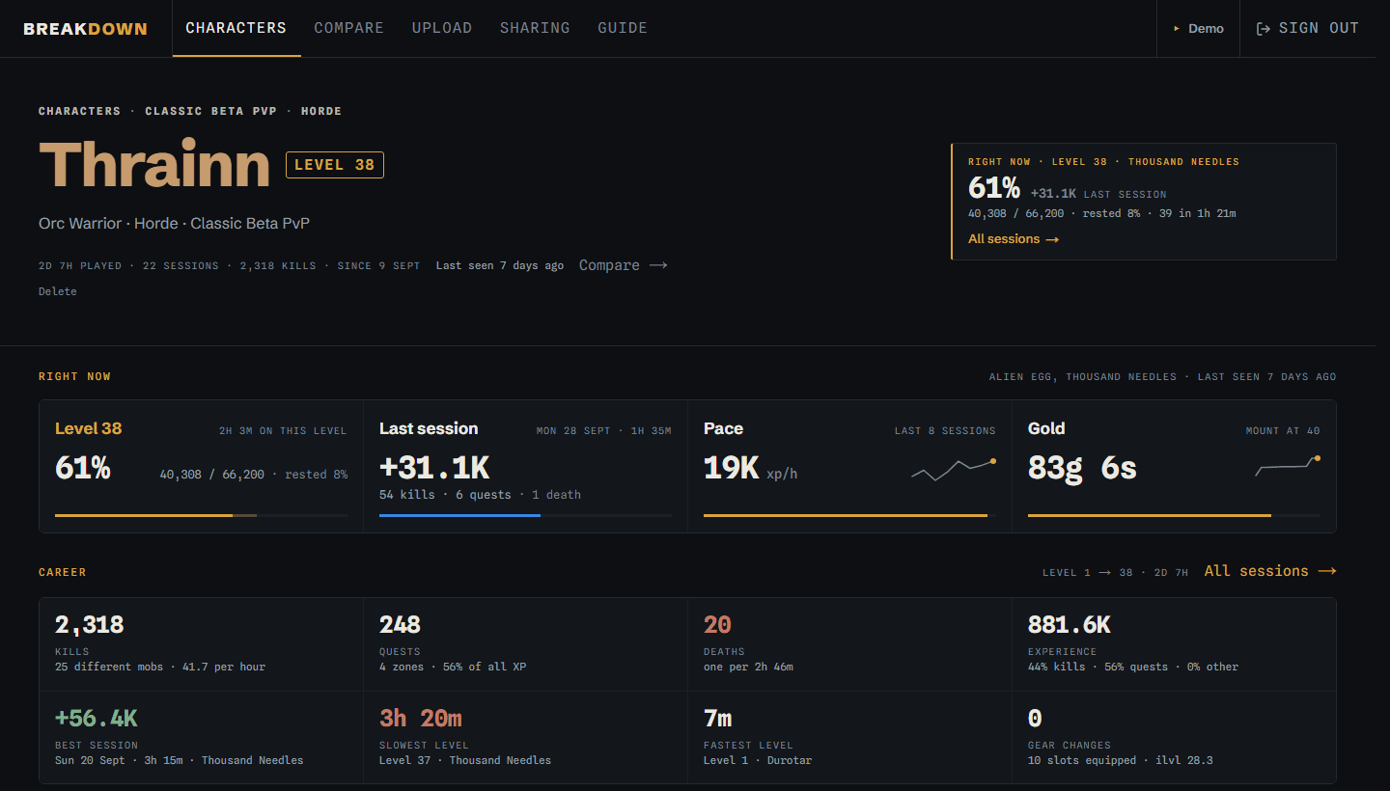Click the CHARACTERS breadcrumb text
Screen dimensions: 1390x791
(80, 111)
